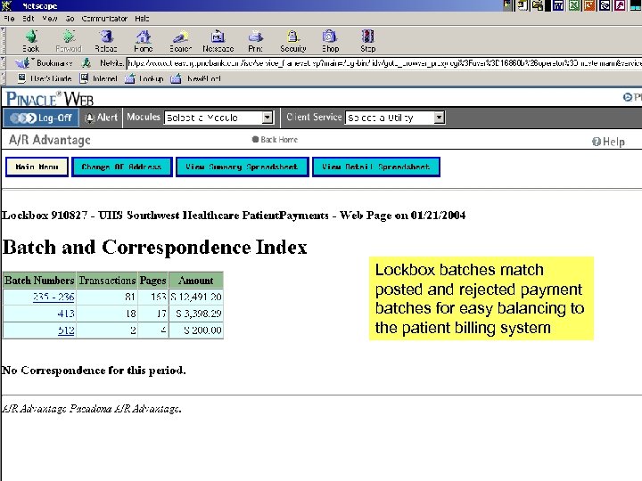Click the Shop toolbar icon

330,41
